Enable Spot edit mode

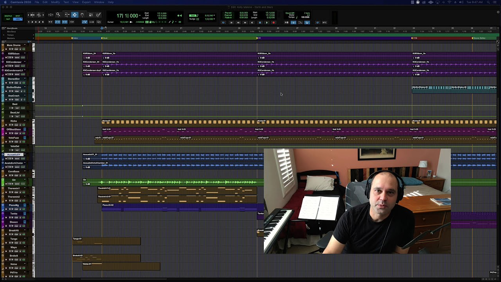click(18, 16)
